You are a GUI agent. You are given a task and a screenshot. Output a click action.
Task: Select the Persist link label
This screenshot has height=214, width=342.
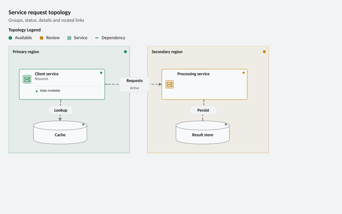pyautogui.click(x=203, y=110)
